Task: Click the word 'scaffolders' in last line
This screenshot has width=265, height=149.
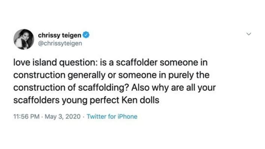Action: click(36, 100)
